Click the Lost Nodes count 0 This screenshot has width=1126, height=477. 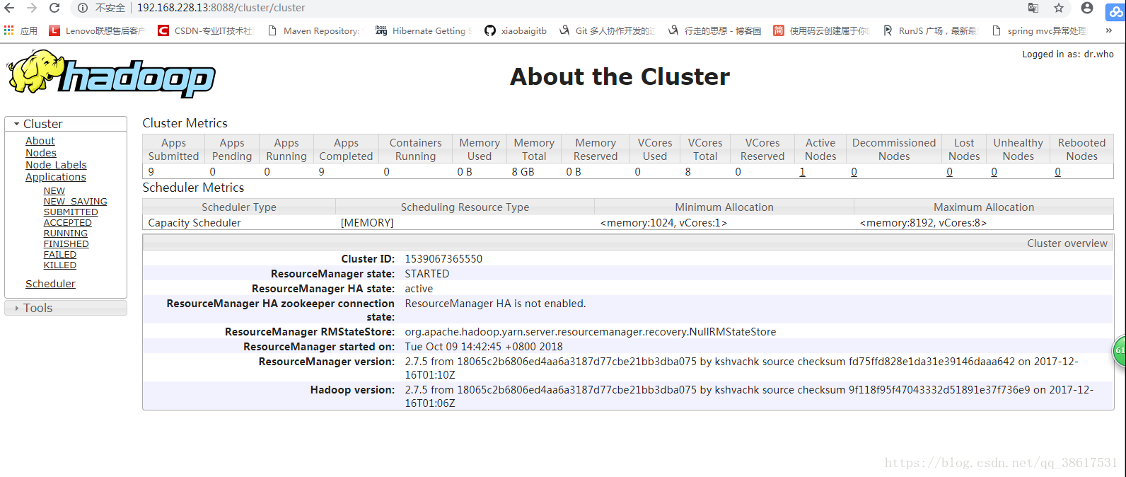pos(949,172)
